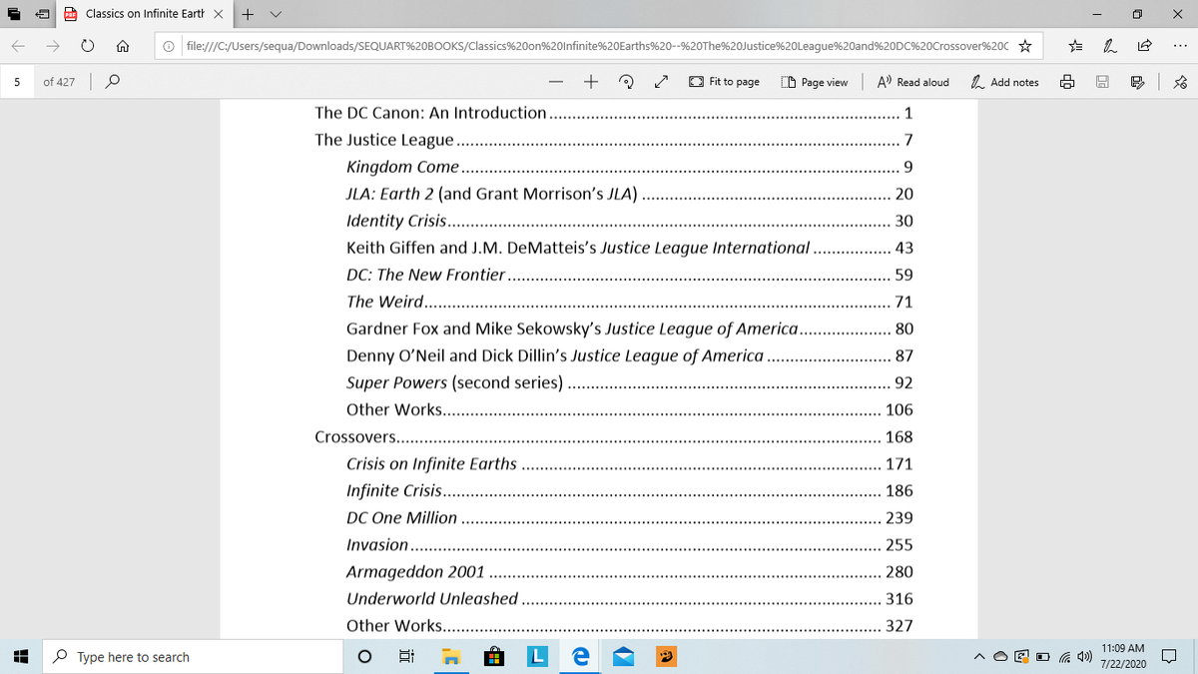Viewport: 1198px width, 674px height.
Task: Open Justice League International entry
Action: (629, 248)
